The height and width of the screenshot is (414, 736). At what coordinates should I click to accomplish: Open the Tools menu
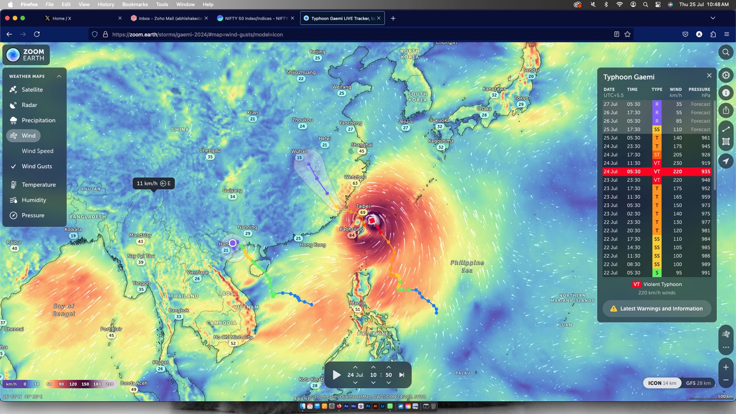(162, 4)
